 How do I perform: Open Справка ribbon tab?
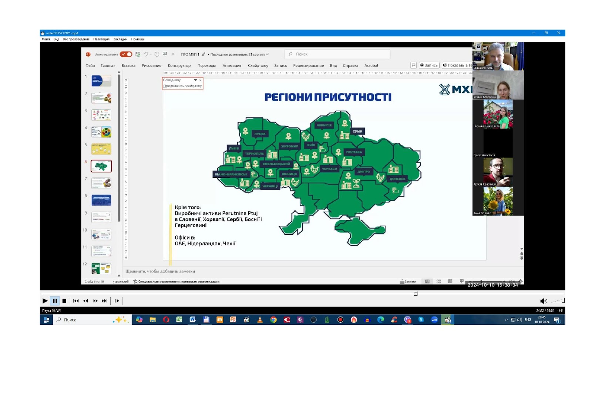350,65
